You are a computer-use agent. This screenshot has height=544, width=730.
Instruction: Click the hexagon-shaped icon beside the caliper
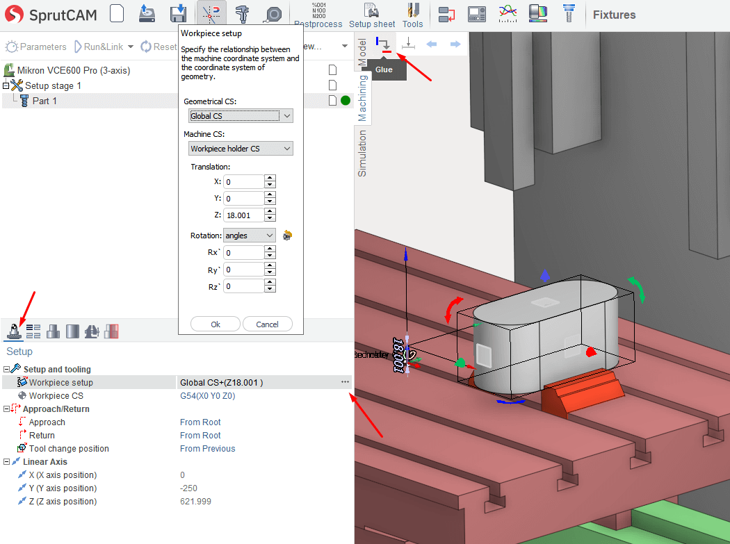[273, 15]
